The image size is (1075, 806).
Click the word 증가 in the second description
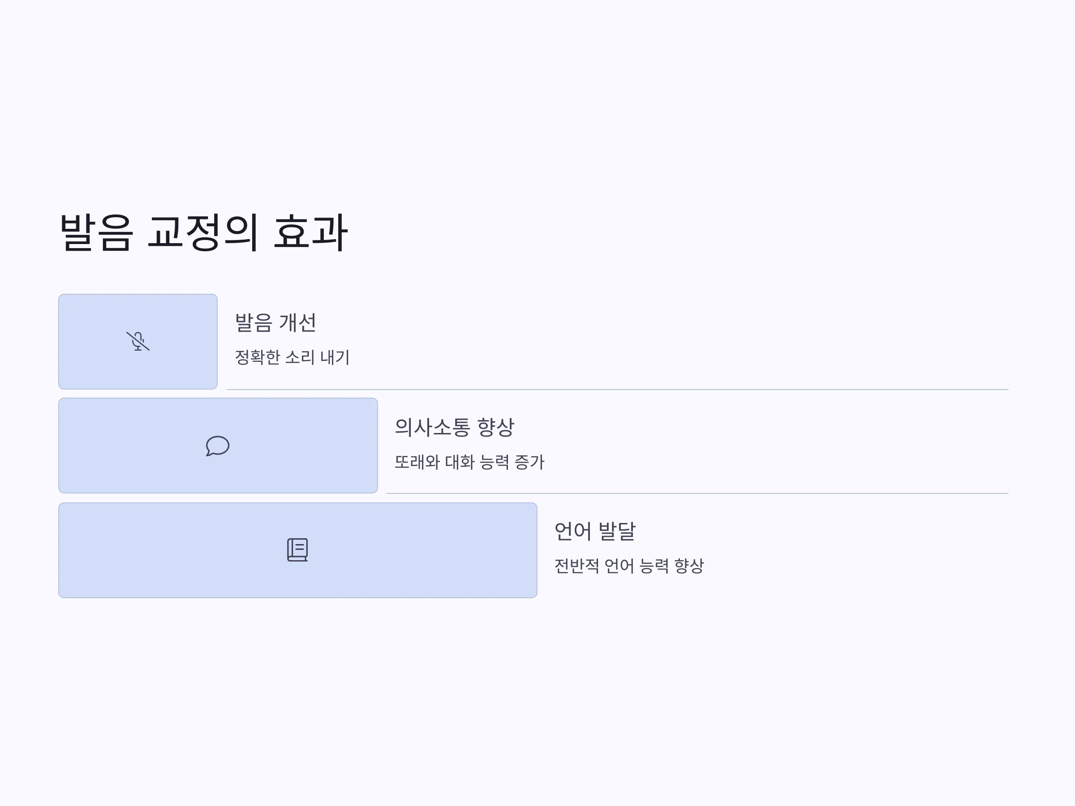[530, 462]
